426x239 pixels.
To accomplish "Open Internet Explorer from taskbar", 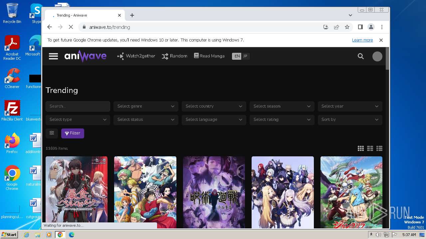I will [x=26, y=235].
